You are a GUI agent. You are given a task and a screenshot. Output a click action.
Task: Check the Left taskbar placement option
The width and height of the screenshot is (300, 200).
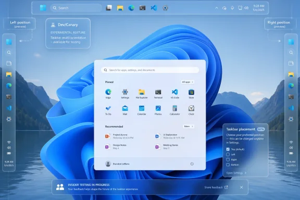coord(228,154)
